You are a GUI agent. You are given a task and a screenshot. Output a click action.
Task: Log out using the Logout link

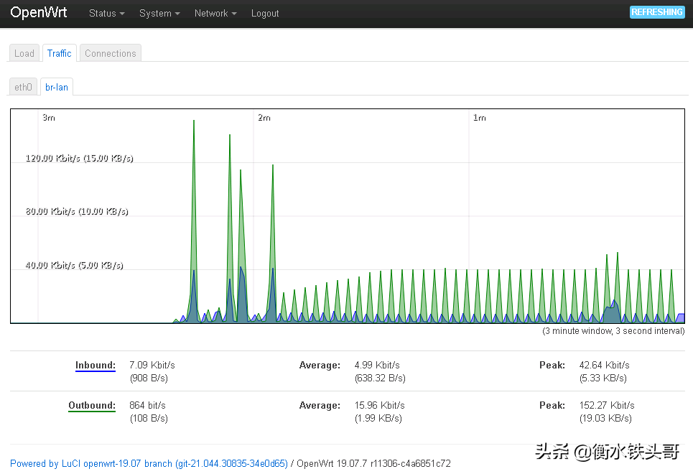pyautogui.click(x=265, y=14)
